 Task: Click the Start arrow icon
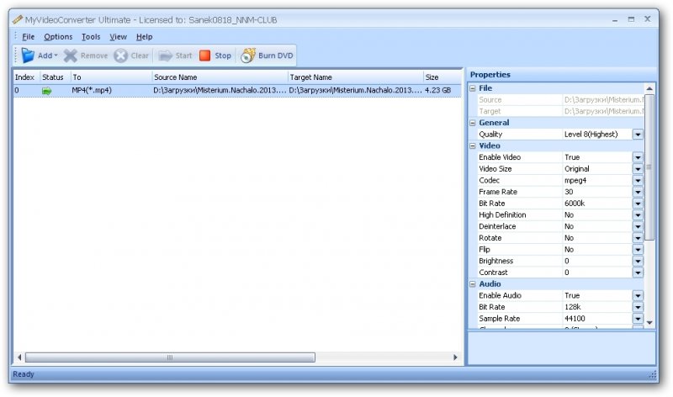coord(165,56)
